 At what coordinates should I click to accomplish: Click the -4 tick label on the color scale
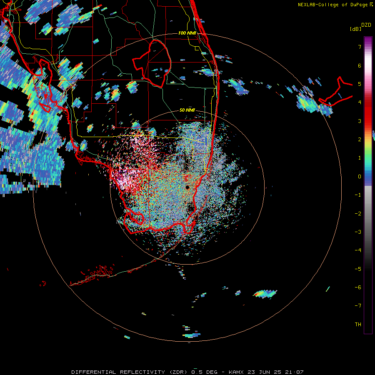point(358,250)
